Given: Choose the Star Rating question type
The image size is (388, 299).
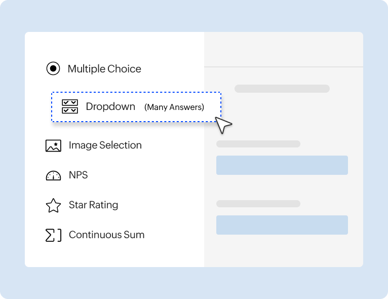Looking at the screenshot, I should point(93,205).
